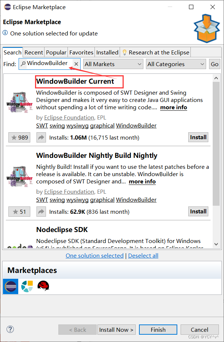Switch to the Installed tab
This screenshot has height=342, width=224.
[x=107, y=53]
